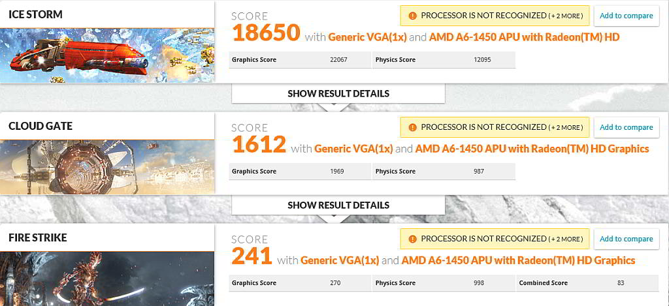Open AMD A6-1450 APU link in Fire Strike
Screen dimensions: 669x306
tap(517, 260)
